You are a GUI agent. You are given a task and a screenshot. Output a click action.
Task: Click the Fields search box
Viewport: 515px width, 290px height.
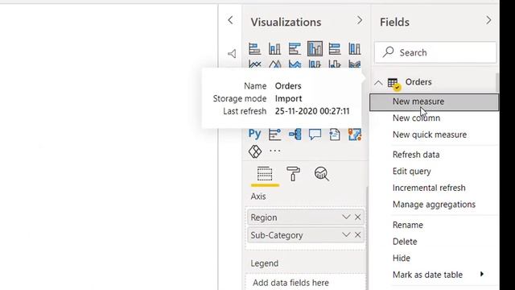click(x=435, y=52)
